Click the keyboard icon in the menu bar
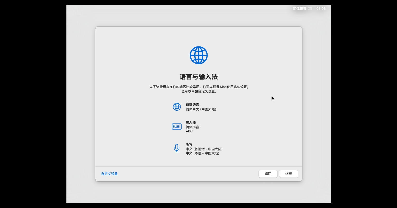397x208 pixels. pyautogui.click(x=310, y=9)
